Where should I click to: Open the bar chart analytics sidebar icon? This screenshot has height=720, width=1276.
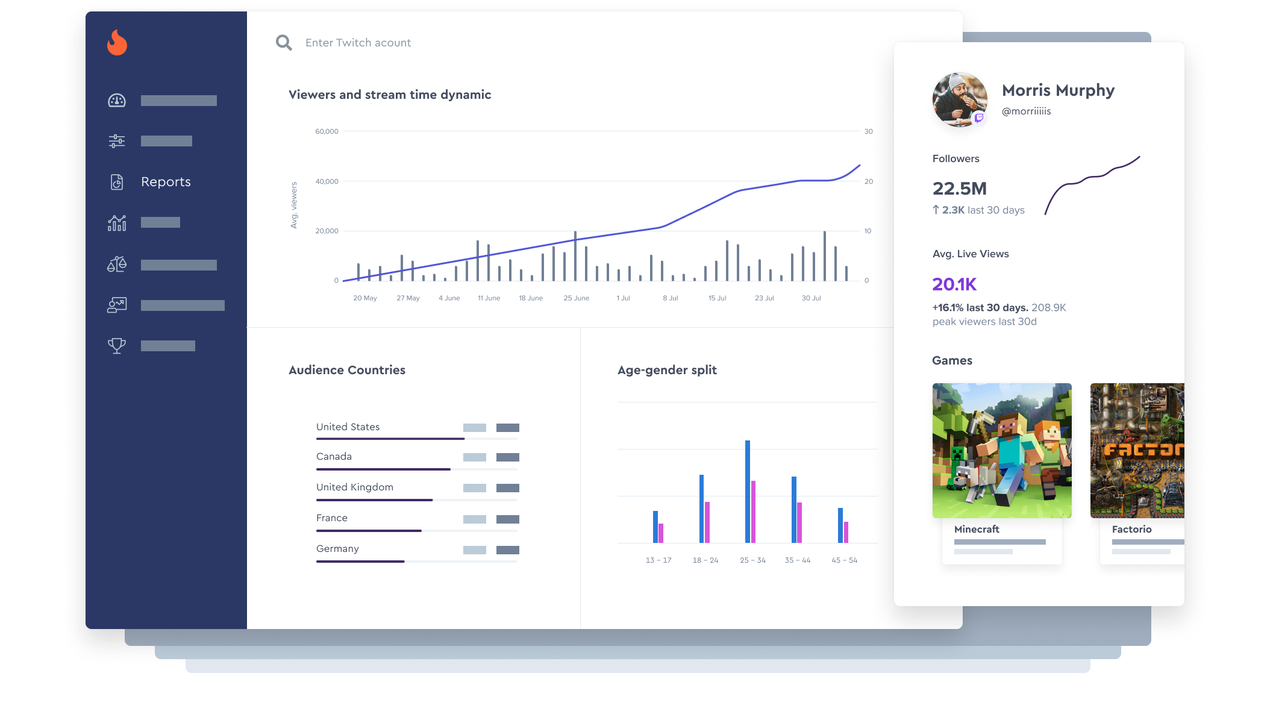(x=117, y=223)
